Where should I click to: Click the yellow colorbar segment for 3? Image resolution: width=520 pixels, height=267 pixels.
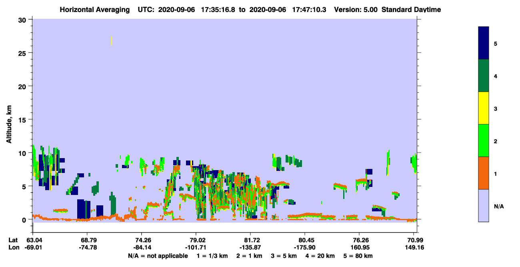pyautogui.click(x=484, y=108)
